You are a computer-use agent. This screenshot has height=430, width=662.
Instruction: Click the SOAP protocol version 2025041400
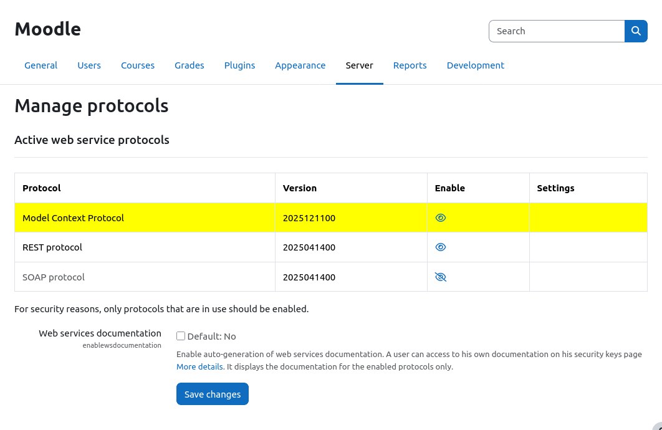352,277
